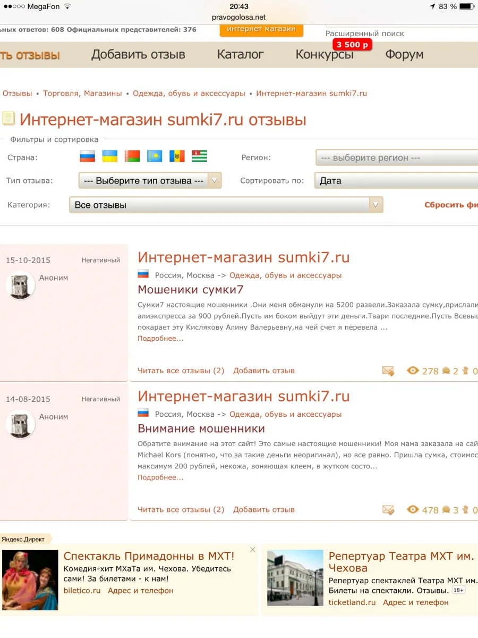
Task: Click the envelope icon in the 14-08-2015 review
Action: tap(388, 510)
